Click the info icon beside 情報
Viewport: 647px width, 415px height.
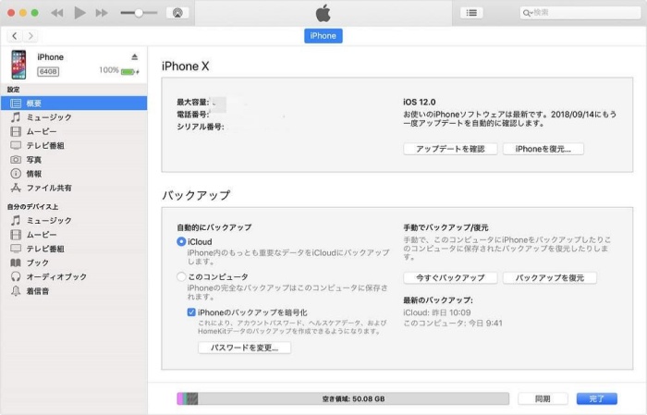click(x=16, y=174)
